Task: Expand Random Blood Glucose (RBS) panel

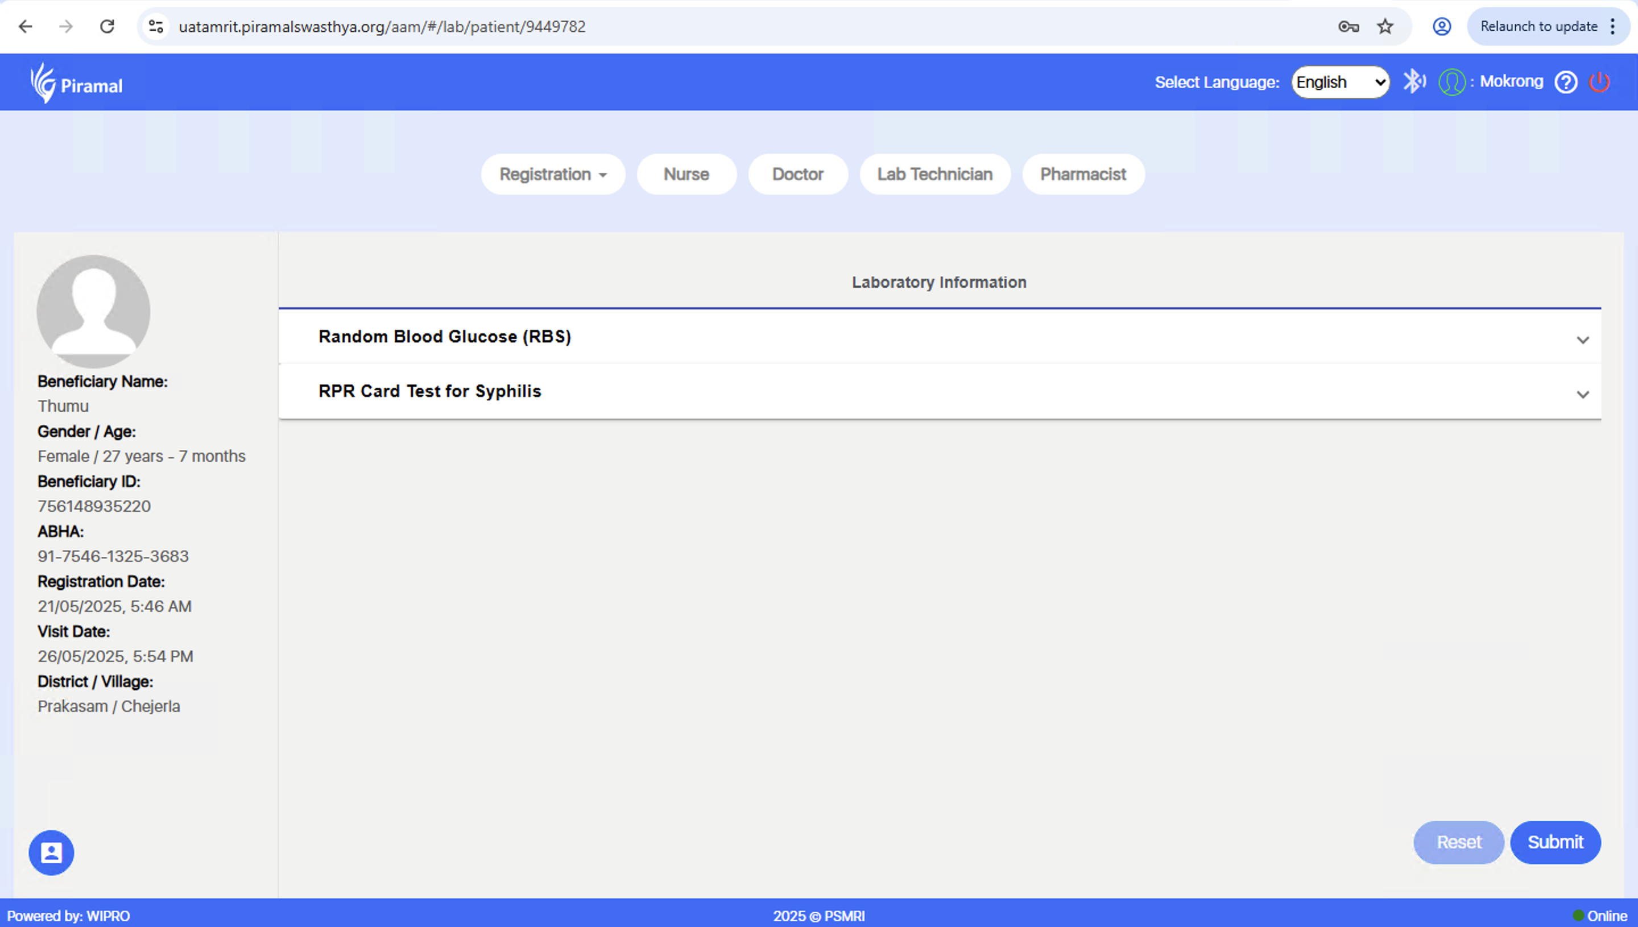Action: click(x=940, y=337)
